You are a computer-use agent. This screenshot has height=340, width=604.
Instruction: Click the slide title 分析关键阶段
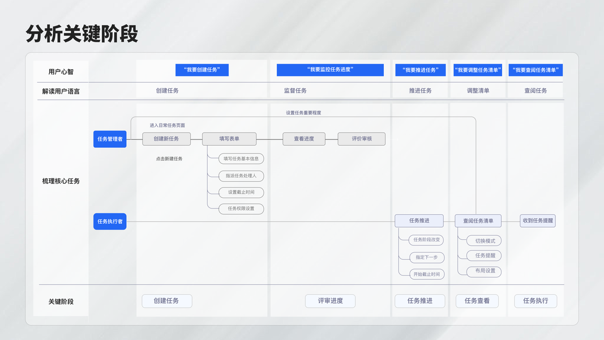pos(82,34)
